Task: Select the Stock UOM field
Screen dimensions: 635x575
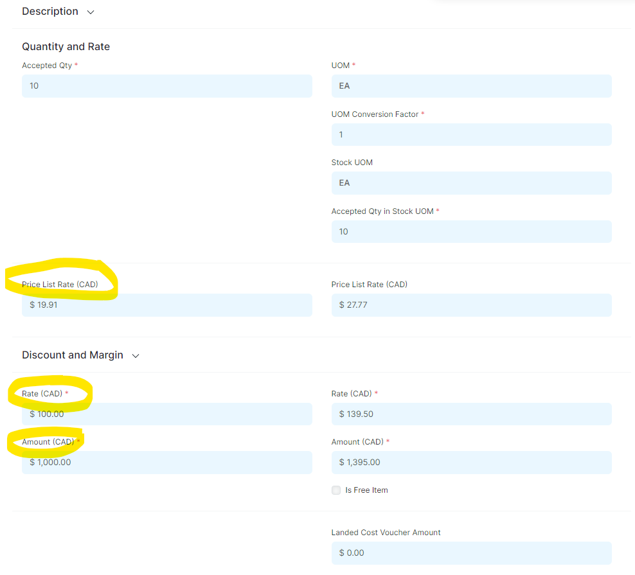Action: pyautogui.click(x=471, y=183)
